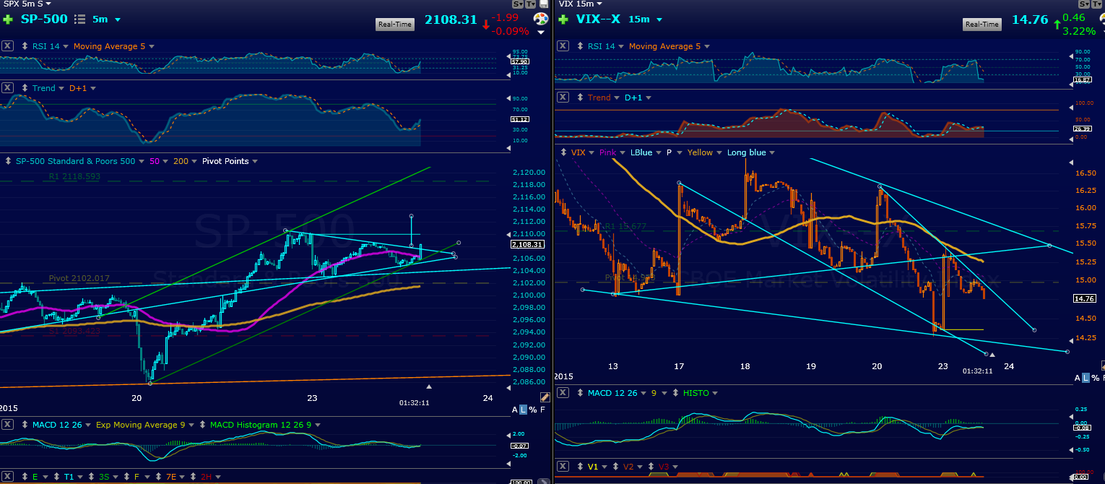Click reorder arrows beside Trend in VIX chart
Image resolution: width=1105 pixels, height=484 pixels.
[580, 98]
